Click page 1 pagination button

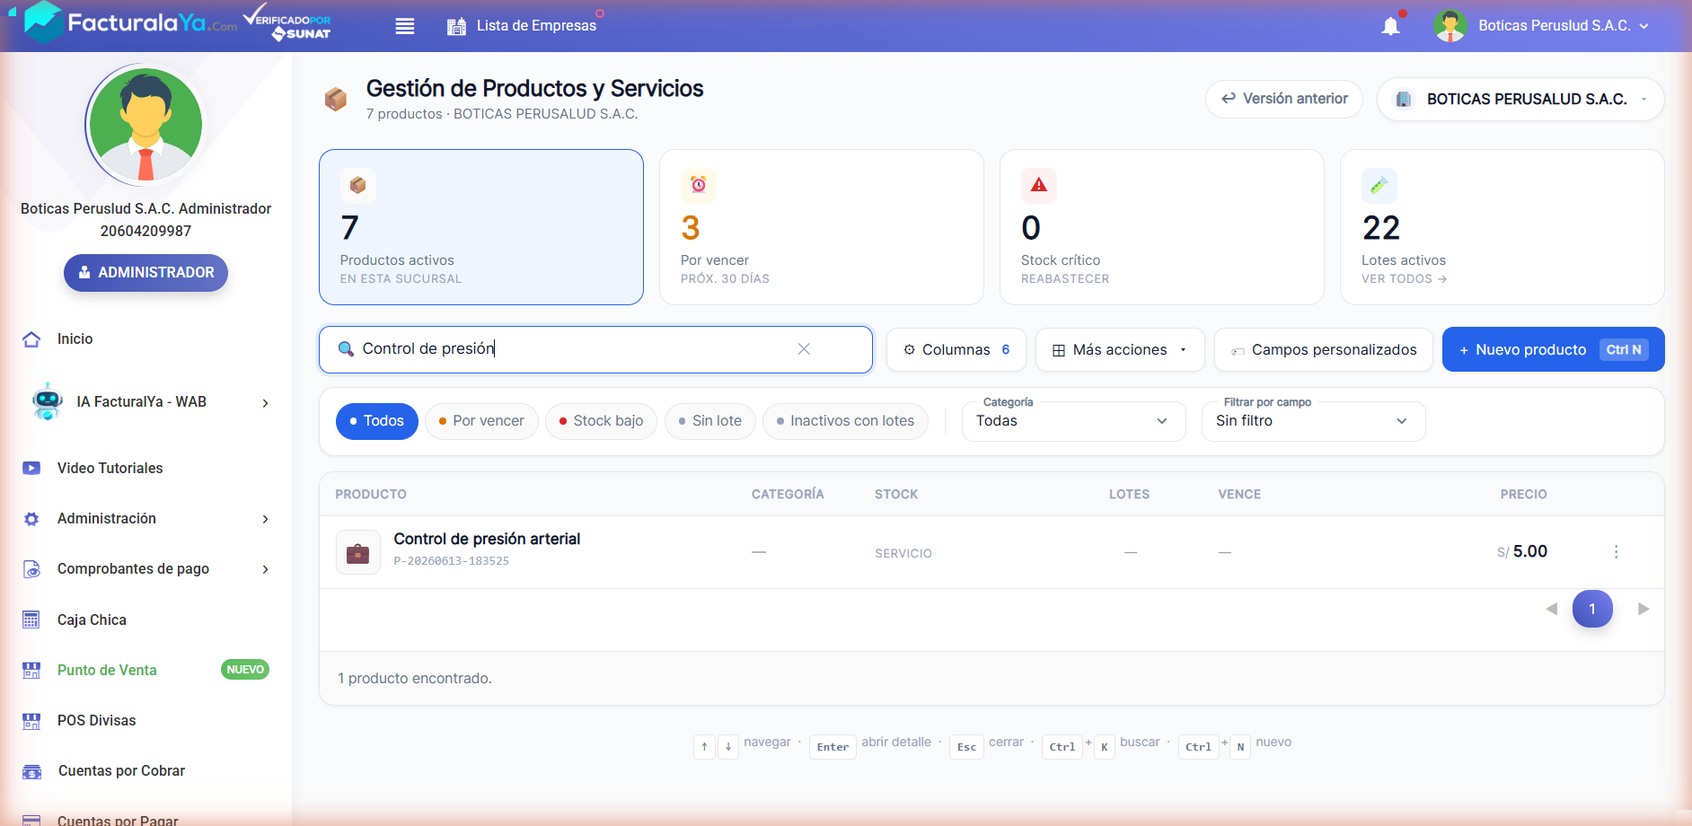click(1592, 609)
